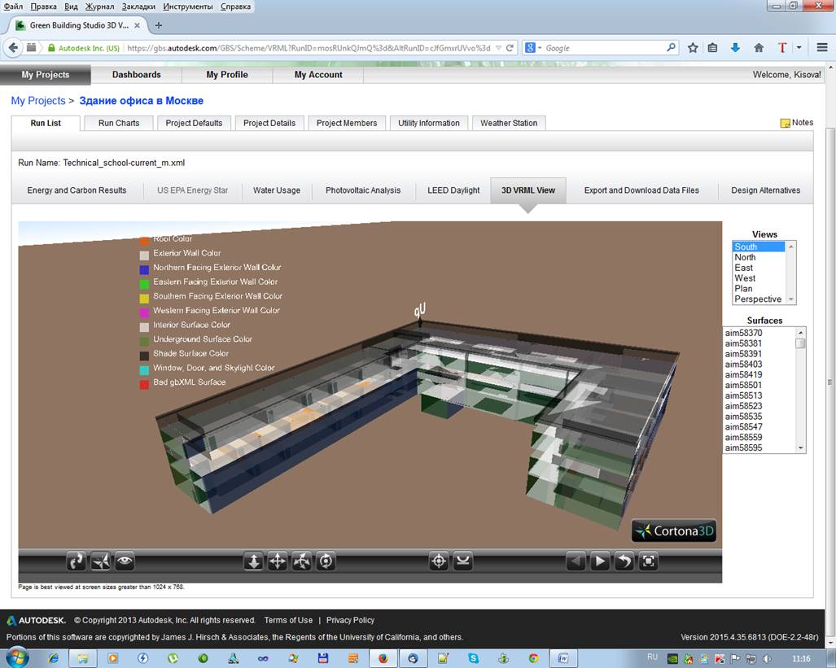Click the Surfaces list up arrow
This screenshot has width=836, height=668.
[801, 332]
